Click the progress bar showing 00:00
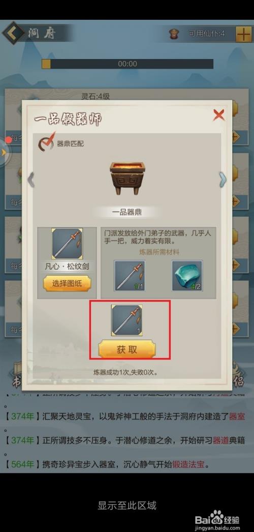This screenshot has width=254, height=532. (128, 64)
